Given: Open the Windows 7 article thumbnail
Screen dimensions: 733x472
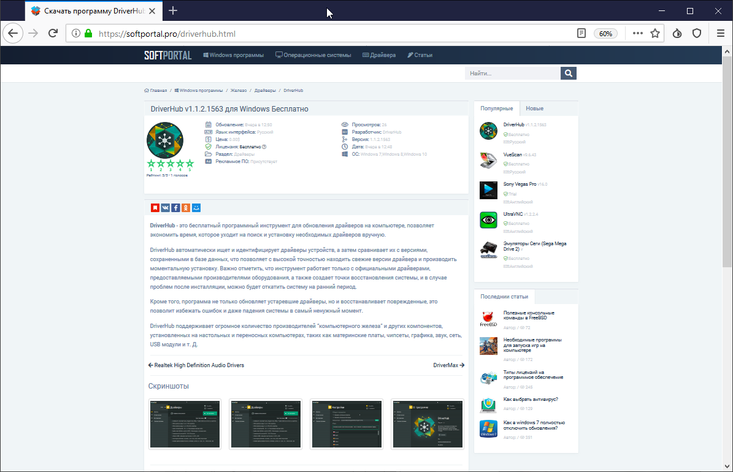Looking at the screenshot, I should click(x=488, y=428).
